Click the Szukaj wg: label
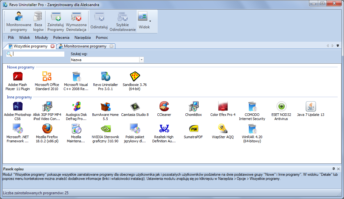The width and height of the screenshot is (344, 199). [x=79, y=54]
